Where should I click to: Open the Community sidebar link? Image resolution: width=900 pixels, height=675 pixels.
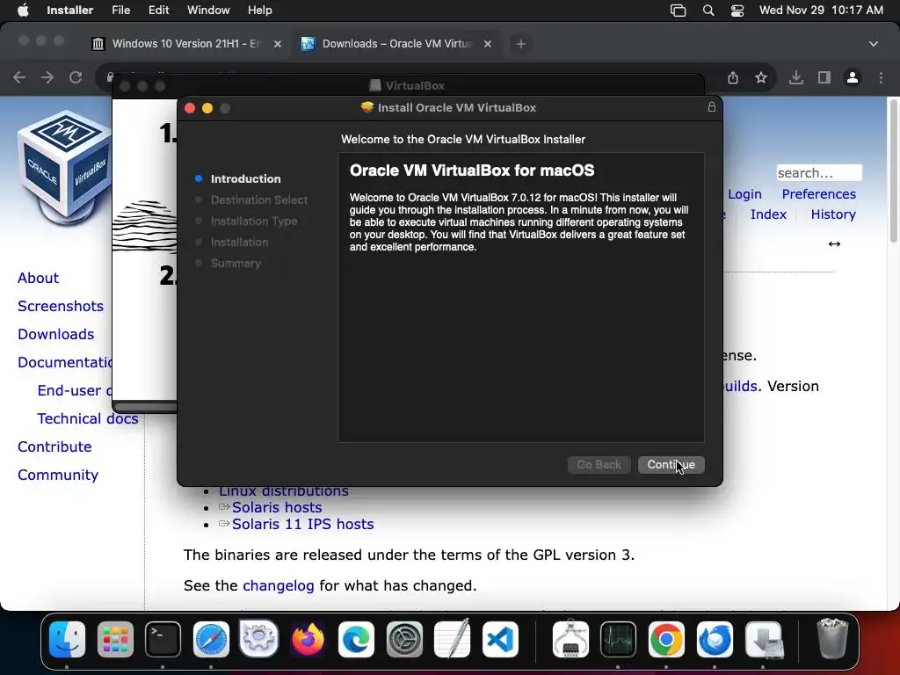tap(58, 475)
